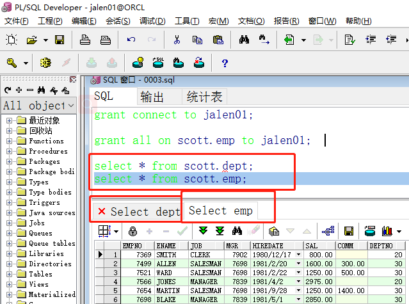
Task: Click the 'select * from scott.dept;' line in editor
Action: pos(173,166)
